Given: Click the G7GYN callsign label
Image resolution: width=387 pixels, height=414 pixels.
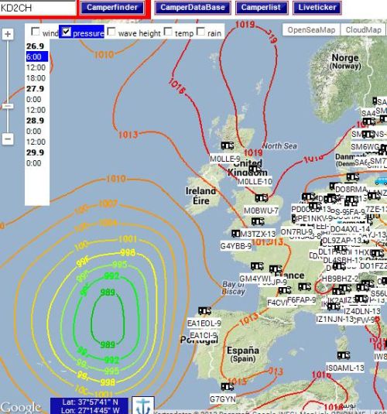Looking at the screenshot, I should click(223, 399).
